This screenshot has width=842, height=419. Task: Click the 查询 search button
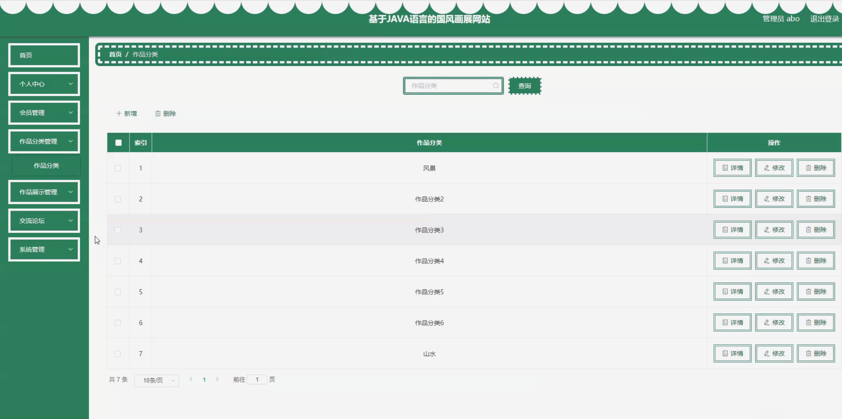524,86
